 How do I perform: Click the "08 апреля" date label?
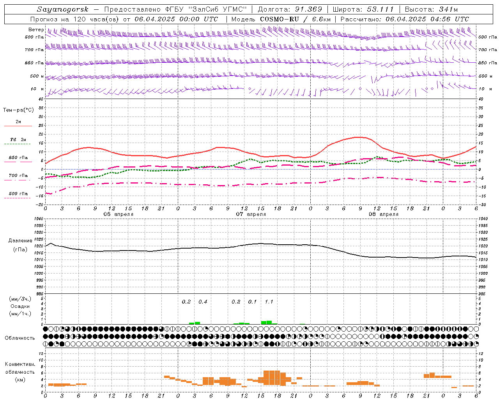pyautogui.click(x=384, y=214)
